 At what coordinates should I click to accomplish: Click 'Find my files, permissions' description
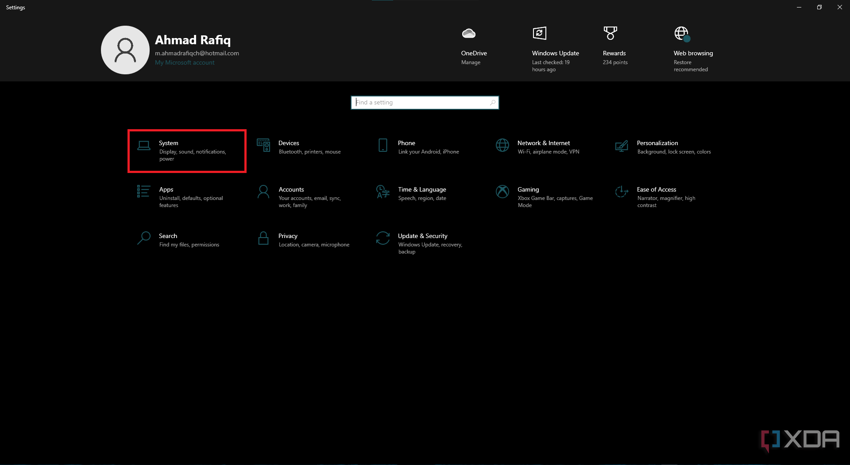[189, 245]
